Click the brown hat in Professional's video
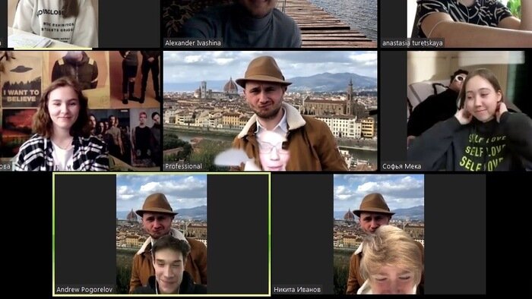This screenshot has height=299, width=532. (x=263, y=71)
